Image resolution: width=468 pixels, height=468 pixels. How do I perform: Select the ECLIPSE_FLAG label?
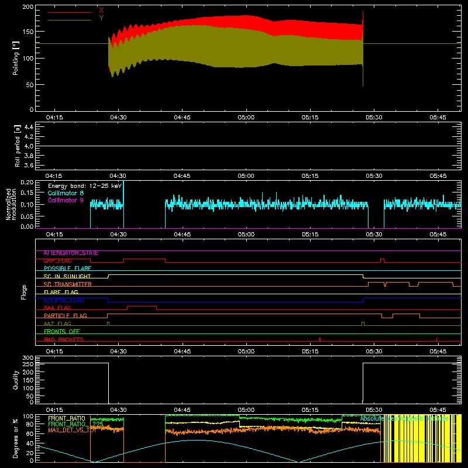(x=64, y=300)
